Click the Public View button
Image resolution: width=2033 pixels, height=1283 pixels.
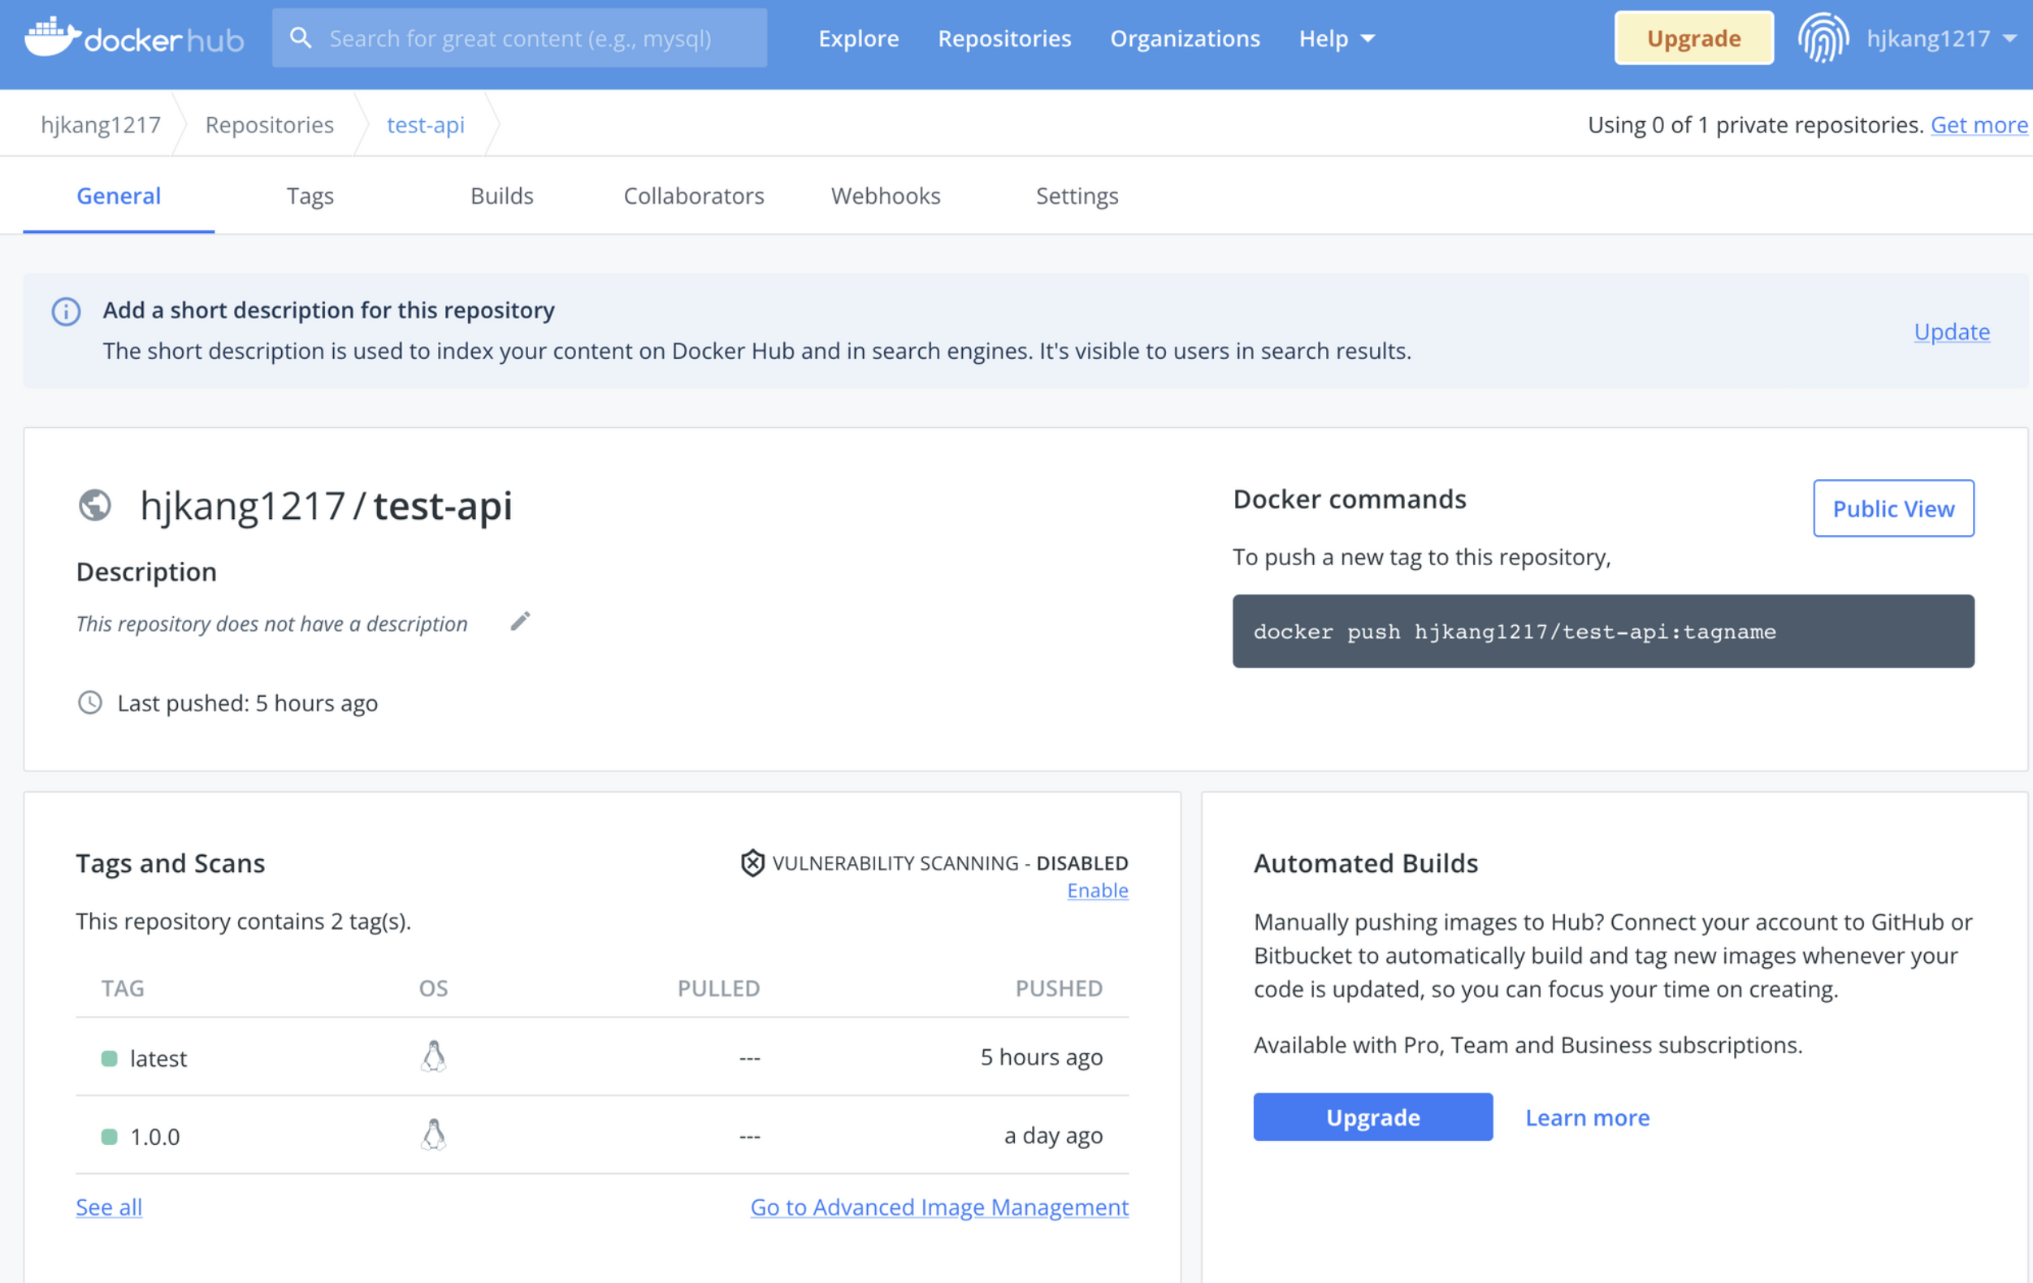tap(1893, 508)
